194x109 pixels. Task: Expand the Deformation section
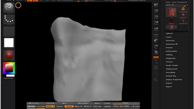click(171, 51)
